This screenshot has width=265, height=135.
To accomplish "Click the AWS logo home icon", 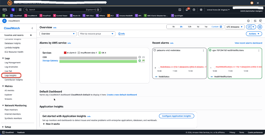I will tap(5, 10).
